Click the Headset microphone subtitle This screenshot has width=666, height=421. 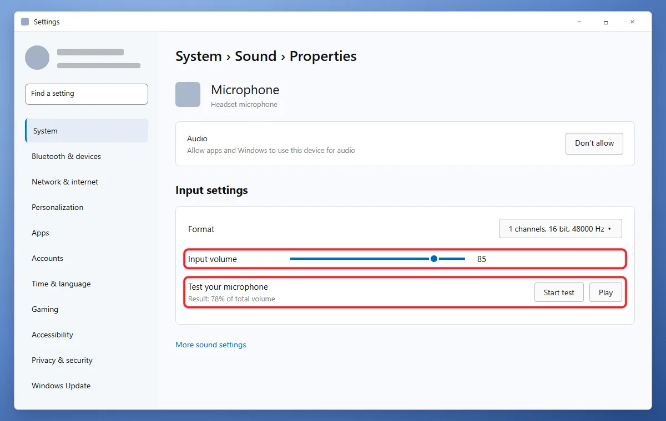pos(244,104)
